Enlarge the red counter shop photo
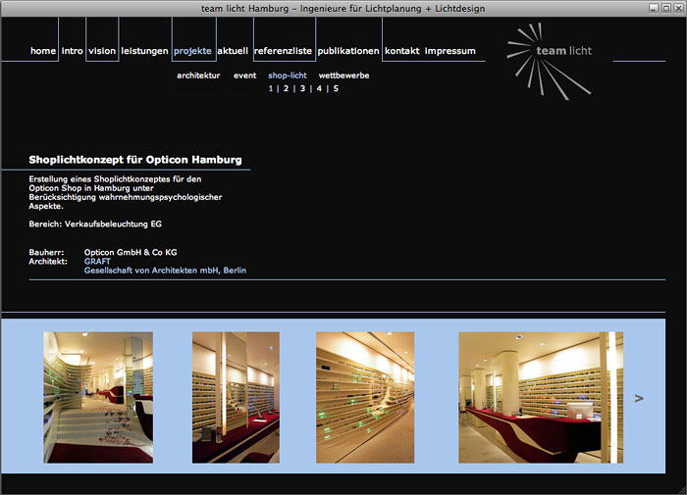The image size is (687, 495). pos(540,397)
